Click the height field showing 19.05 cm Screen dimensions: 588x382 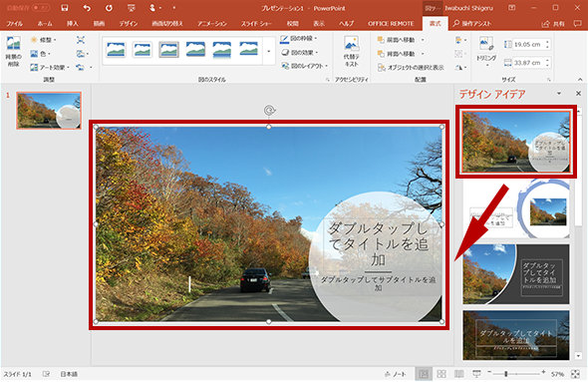click(x=527, y=44)
